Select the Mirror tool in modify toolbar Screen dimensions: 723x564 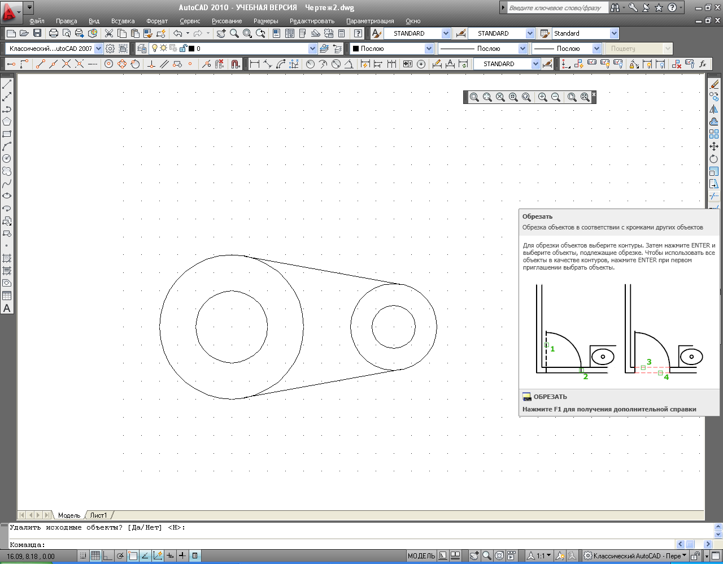click(714, 109)
